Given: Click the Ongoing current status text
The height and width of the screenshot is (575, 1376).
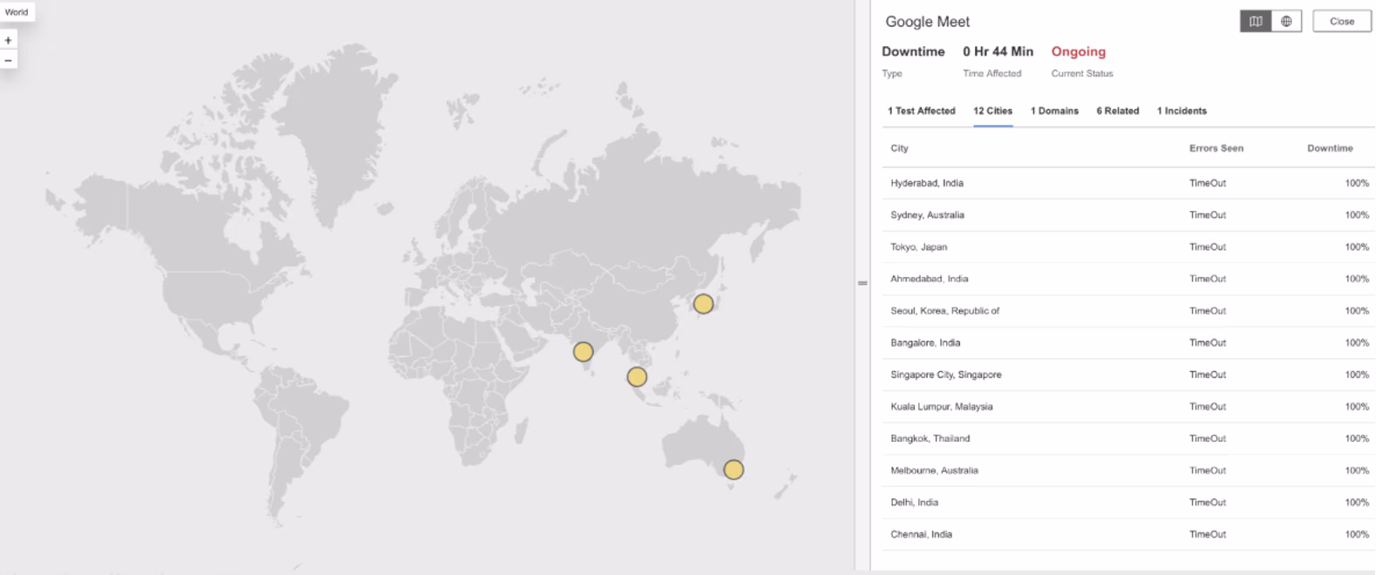Looking at the screenshot, I should click(x=1078, y=51).
